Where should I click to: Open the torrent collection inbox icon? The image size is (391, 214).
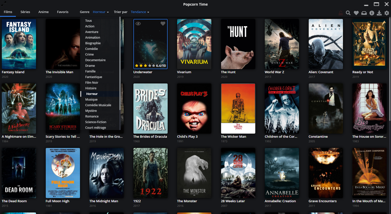pos(364,13)
